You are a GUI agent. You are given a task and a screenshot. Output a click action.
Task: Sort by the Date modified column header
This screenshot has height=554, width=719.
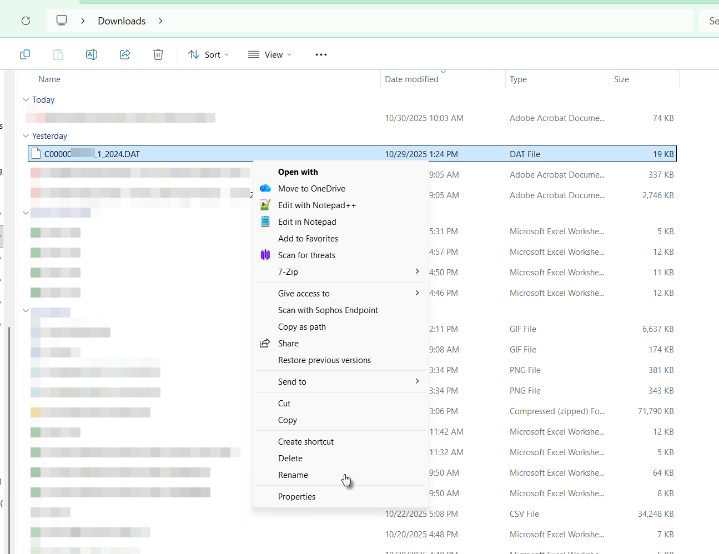[x=411, y=79]
